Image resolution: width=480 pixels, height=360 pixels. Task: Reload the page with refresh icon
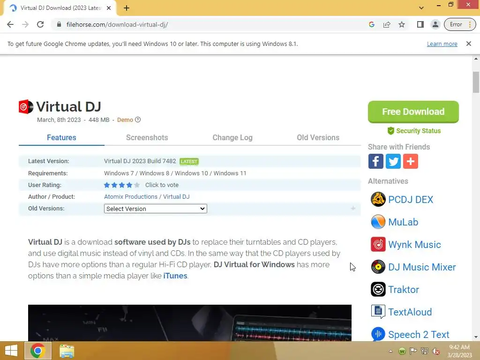tap(40, 24)
